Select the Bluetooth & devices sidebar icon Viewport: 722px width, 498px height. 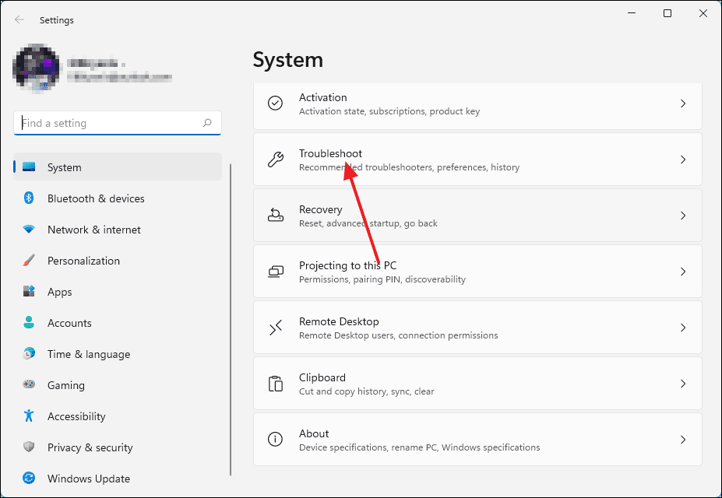(x=29, y=198)
